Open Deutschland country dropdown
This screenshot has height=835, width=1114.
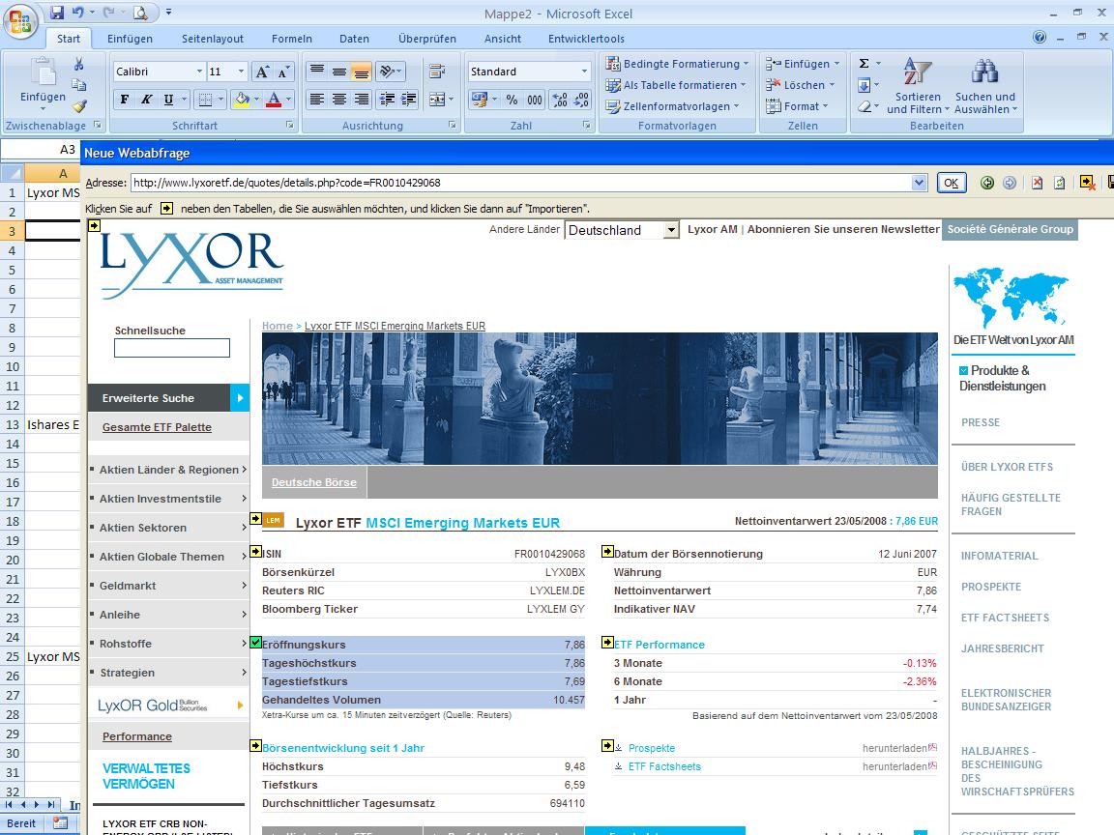(x=671, y=230)
